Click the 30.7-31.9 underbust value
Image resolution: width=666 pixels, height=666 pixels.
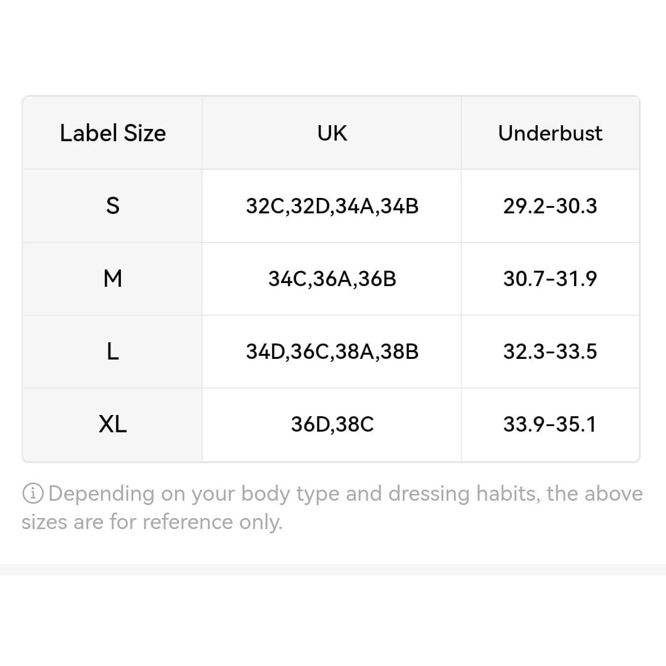click(x=550, y=279)
